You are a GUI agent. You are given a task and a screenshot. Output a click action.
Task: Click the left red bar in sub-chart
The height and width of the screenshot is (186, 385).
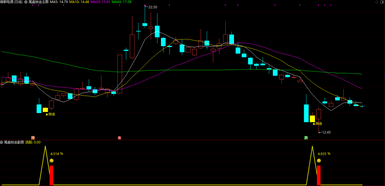(51, 175)
